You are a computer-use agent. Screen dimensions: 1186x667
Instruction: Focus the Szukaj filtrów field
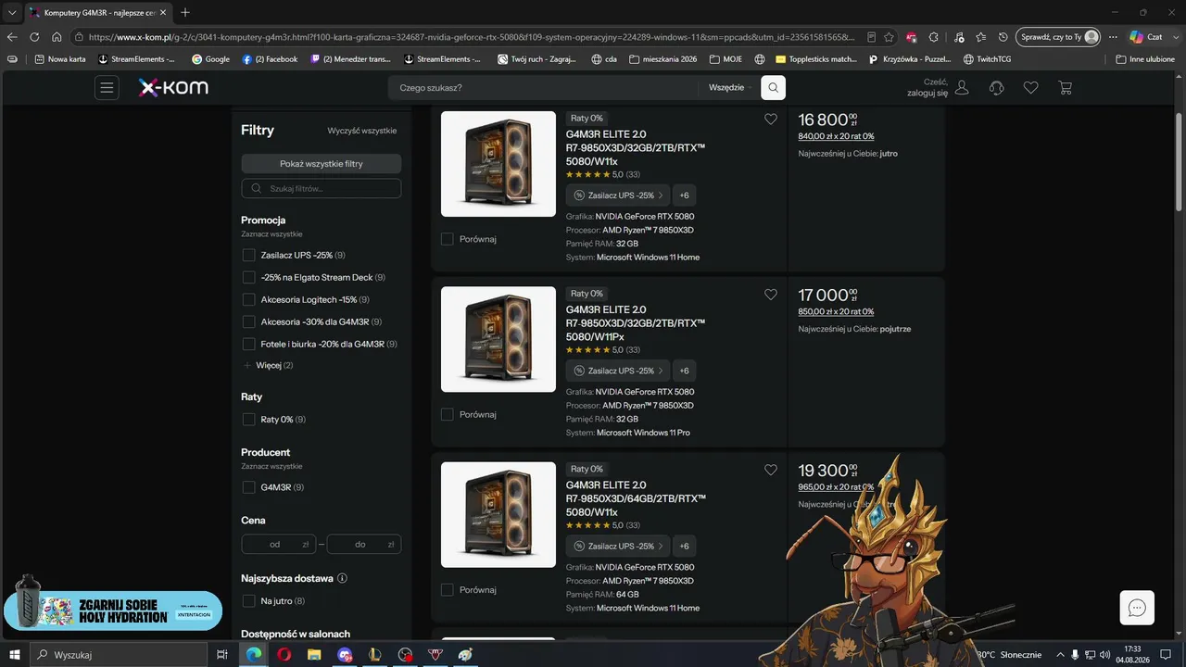(x=321, y=188)
